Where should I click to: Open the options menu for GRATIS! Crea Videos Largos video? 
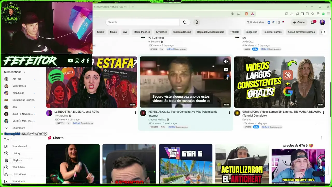(x=323, y=112)
